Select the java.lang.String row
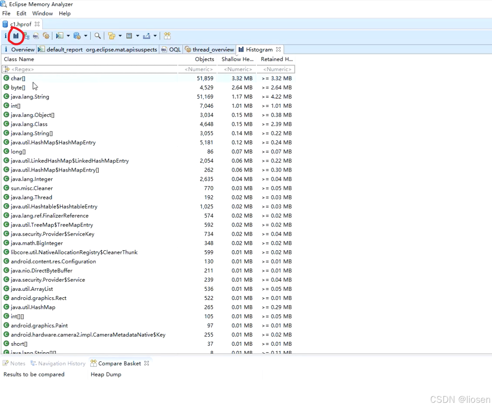This screenshot has width=492, height=408. click(x=148, y=96)
